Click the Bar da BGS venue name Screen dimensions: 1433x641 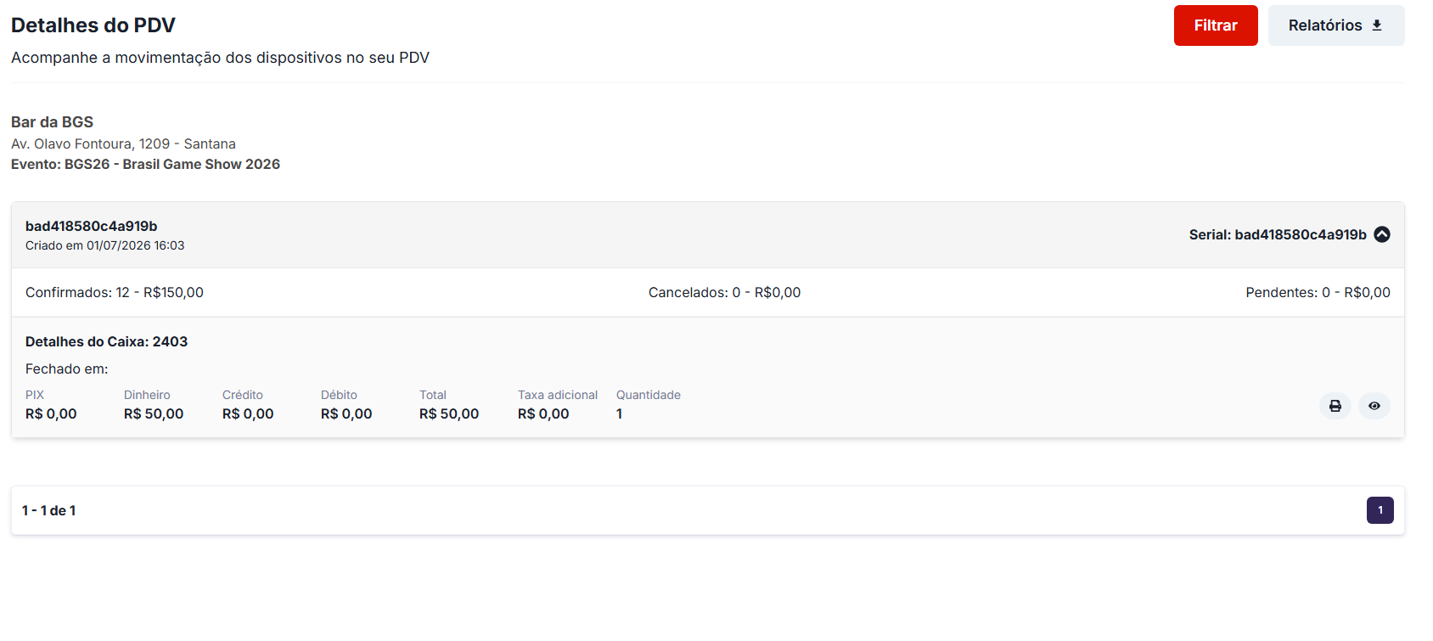click(52, 122)
